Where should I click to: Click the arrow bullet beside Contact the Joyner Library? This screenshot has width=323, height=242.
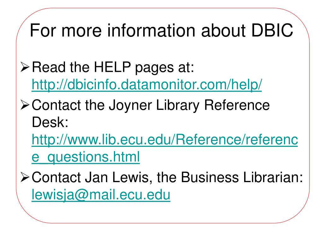tap(25, 105)
